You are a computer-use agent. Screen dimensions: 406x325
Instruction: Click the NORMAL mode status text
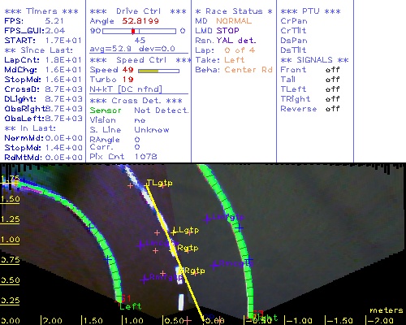coord(234,21)
